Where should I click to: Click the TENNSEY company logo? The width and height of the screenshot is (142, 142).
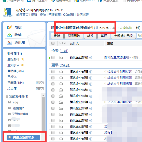[x=8, y=12]
